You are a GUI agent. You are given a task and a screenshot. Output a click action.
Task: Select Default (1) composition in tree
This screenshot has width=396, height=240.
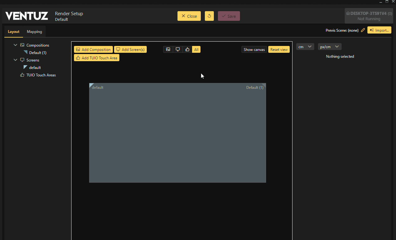(x=38, y=53)
